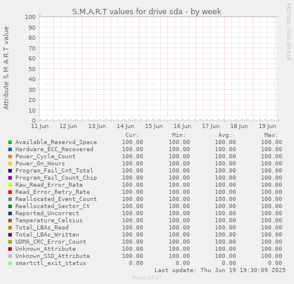Click the '17 Jun' date on x-axis

pyautogui.click(x=211, y=126)
